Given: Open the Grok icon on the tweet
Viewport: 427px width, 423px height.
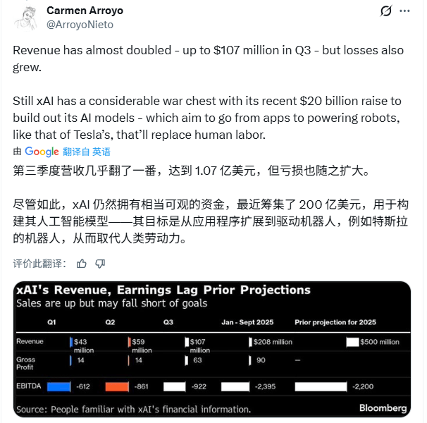Looking at the screenshot, I should pyautogui.click(x=385, y=11).
